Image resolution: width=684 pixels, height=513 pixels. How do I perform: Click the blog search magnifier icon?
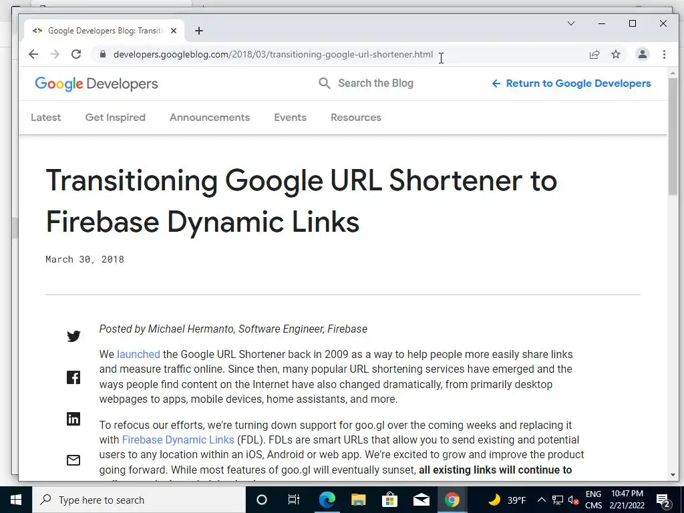pos(324,83)
